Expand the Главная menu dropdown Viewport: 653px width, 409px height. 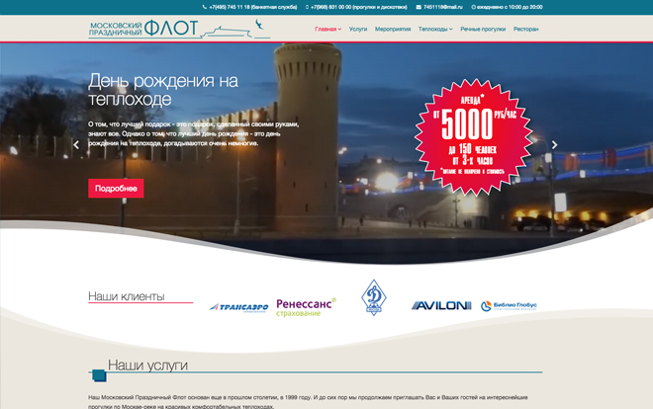[328, 29]
